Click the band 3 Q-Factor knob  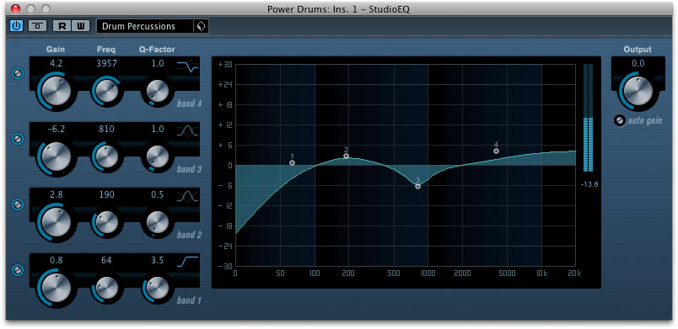[x=157, y=157]
